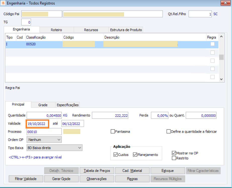
Task: Click the Recursos Múltiplos button
Action: (x=168, y=179)
